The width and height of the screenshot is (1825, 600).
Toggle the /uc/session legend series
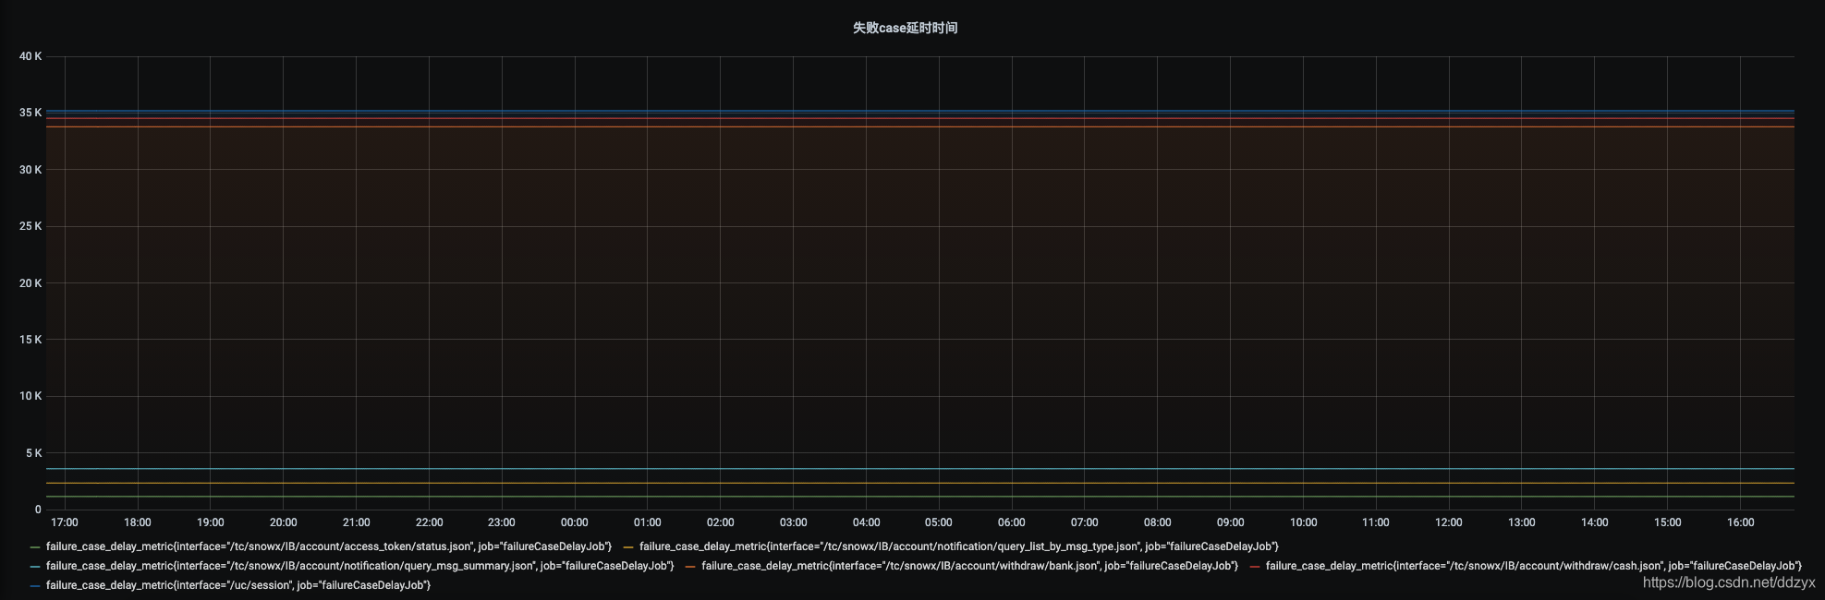[x=238, y=585]
